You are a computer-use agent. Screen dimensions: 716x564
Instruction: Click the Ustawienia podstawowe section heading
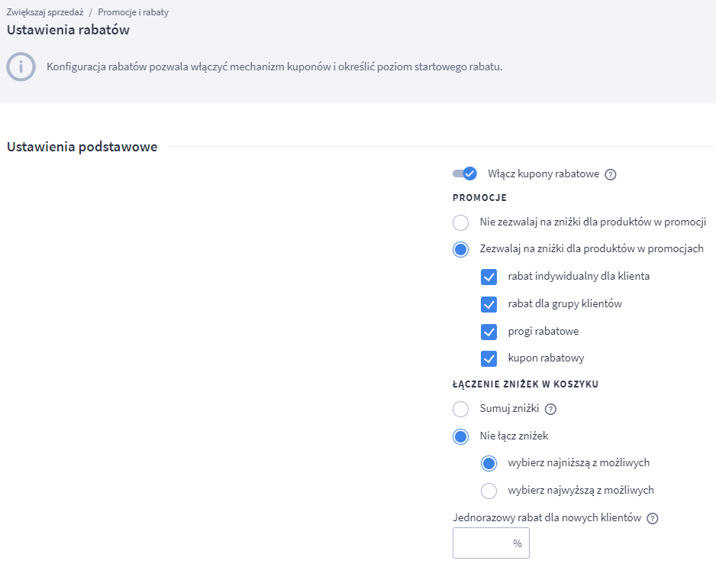pyautogui.click(x=82, y=147)
